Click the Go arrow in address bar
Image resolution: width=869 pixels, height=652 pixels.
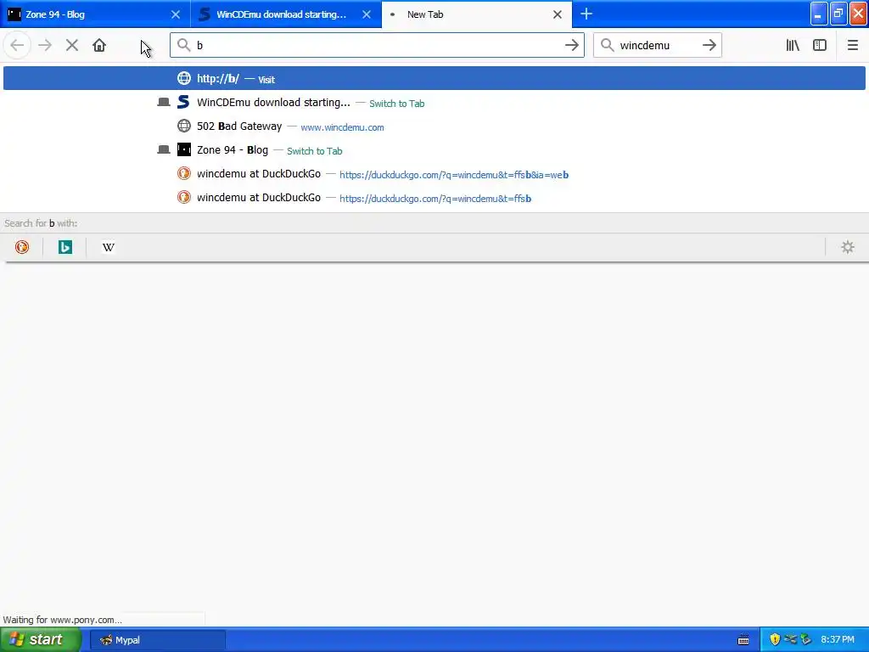571,46
